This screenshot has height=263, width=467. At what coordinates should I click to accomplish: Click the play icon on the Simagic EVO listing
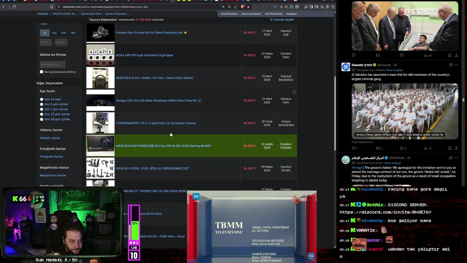(200, 100)
